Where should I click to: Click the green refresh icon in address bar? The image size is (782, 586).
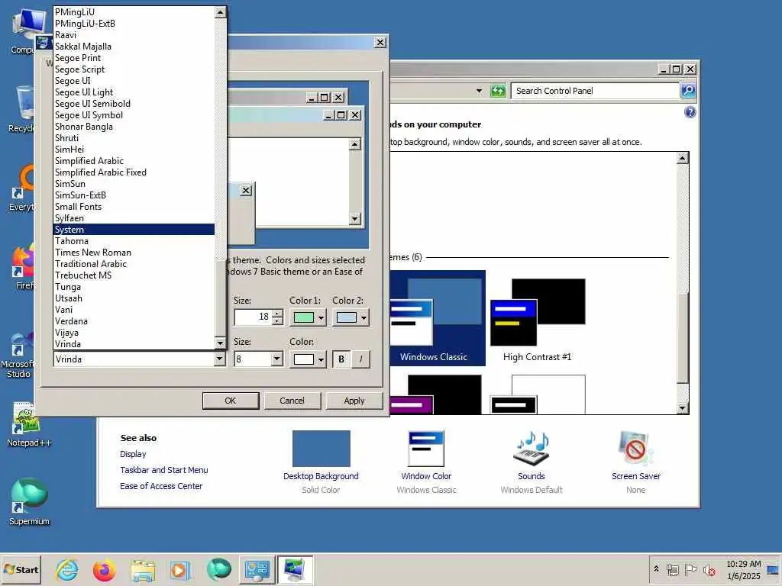coord(498,92)
